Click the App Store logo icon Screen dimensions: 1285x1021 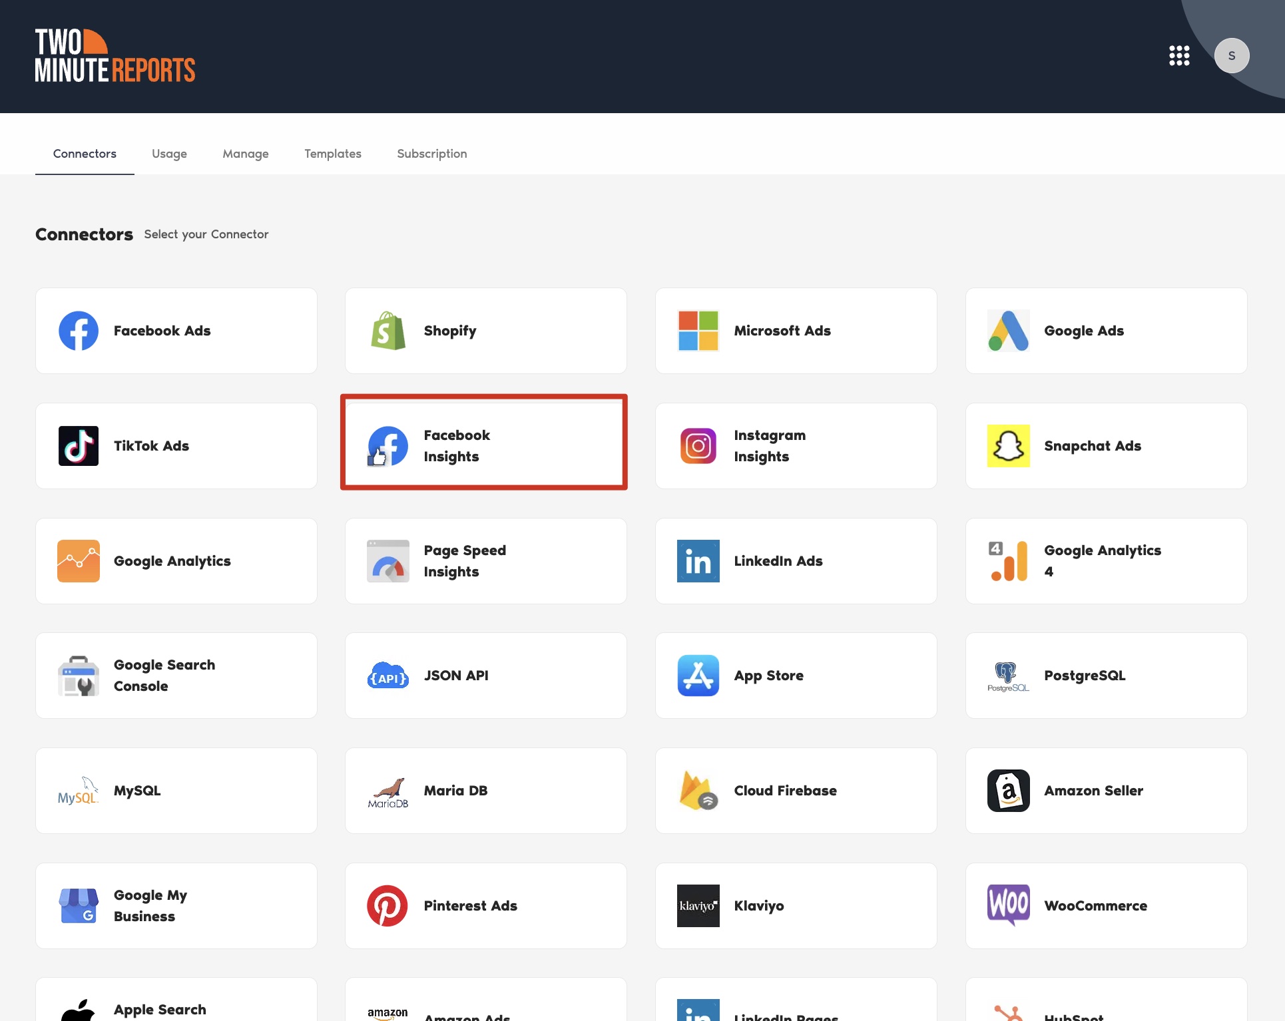point(698,676)
